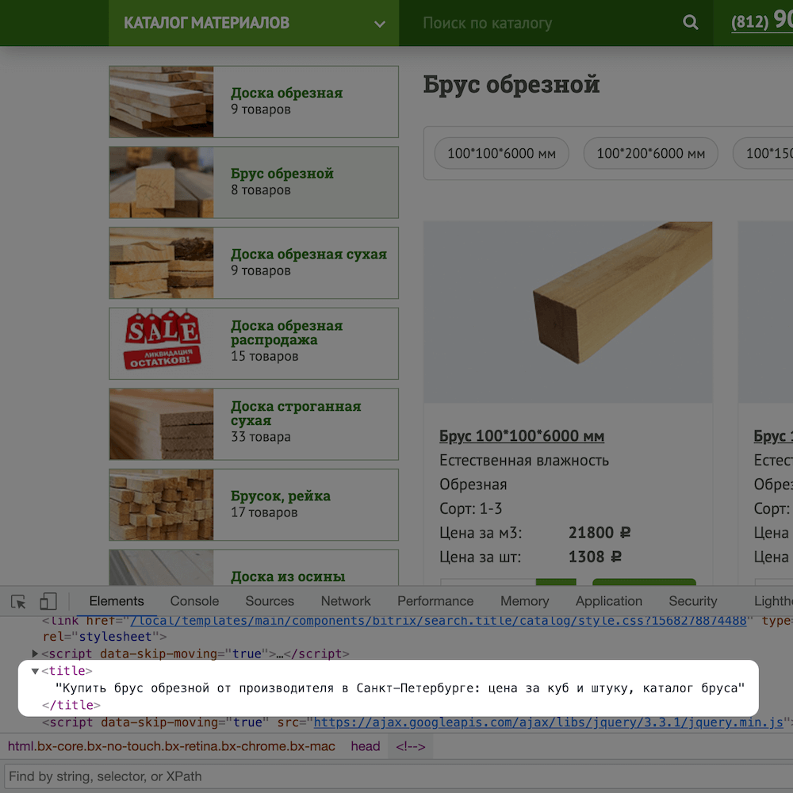Collapse the title element in DevTools
Image resolution: width=793 pixels, height=793 pixels.
click(35, 671)
